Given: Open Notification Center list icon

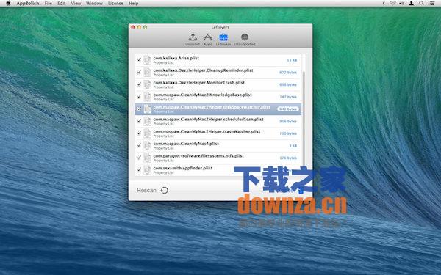Looking at the screenshot, I should pos(431,4).
